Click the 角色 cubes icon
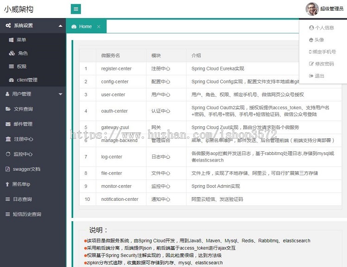347x267 pixels. 12,53
